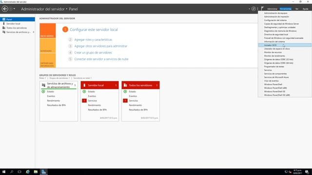Open Servicios de archivos y de almacenamiento tile header
This screenshot has width=312, height=175.
[x=58, y=86]
